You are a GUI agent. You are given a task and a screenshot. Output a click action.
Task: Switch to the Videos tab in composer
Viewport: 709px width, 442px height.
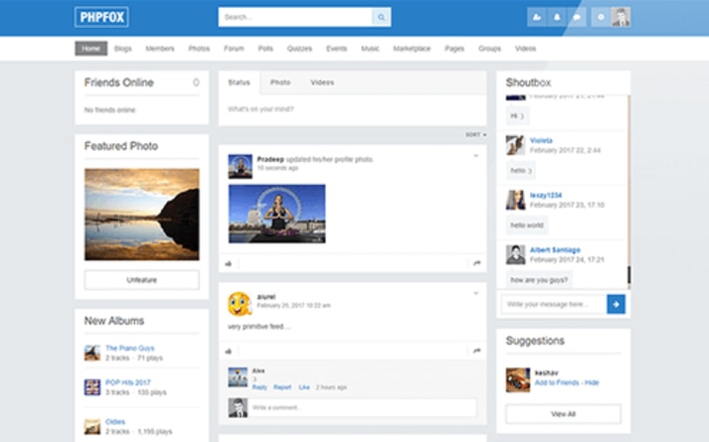coord(322,82)
